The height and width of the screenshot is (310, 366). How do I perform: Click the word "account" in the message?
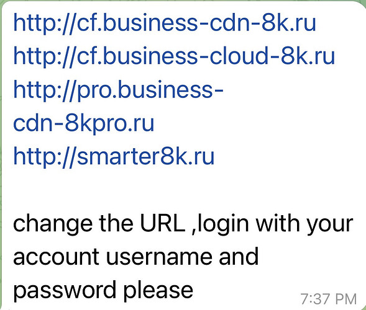click(56, 257)
